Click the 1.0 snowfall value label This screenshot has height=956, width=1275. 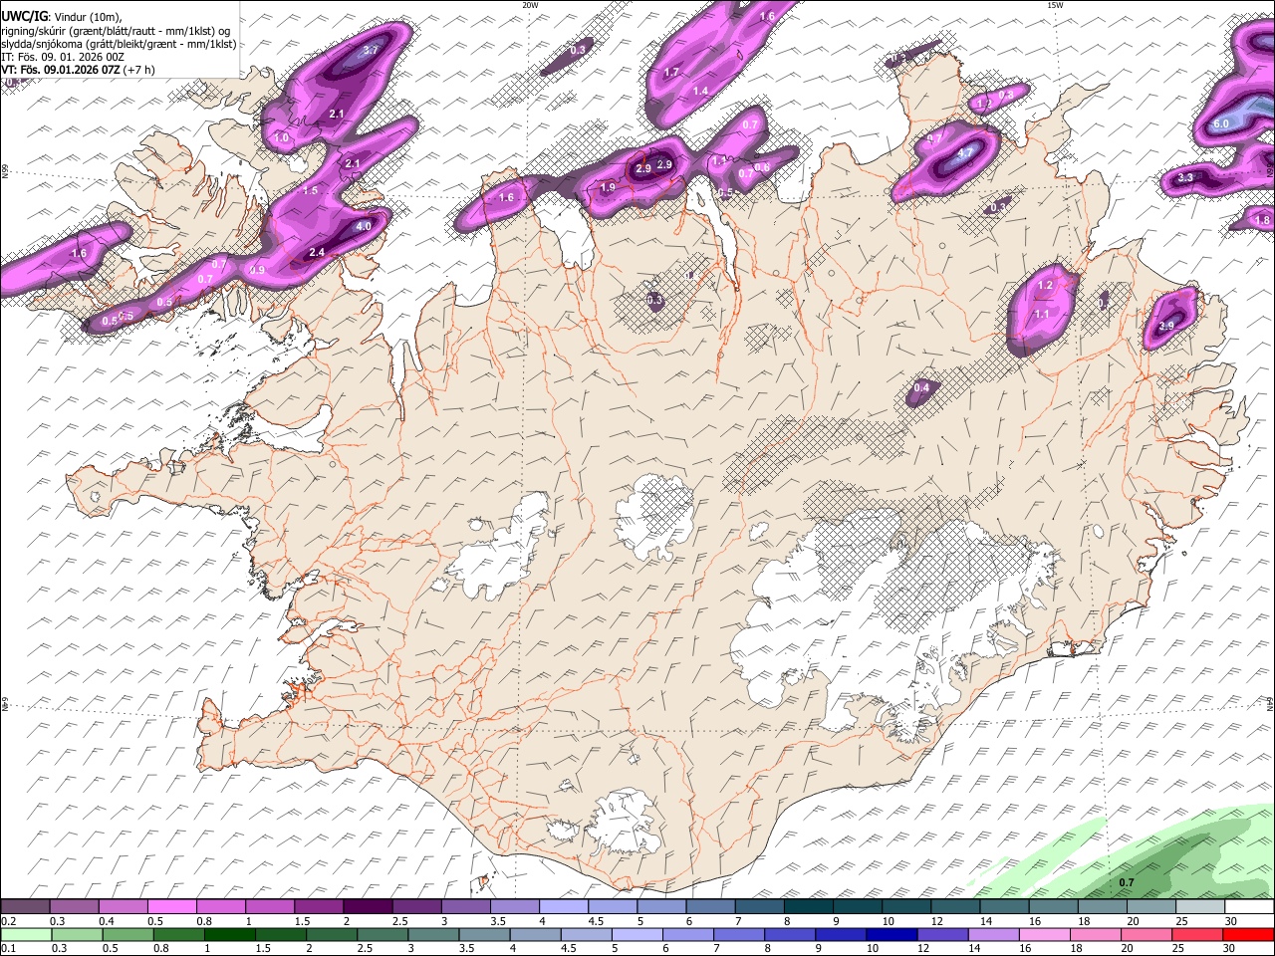282,138
